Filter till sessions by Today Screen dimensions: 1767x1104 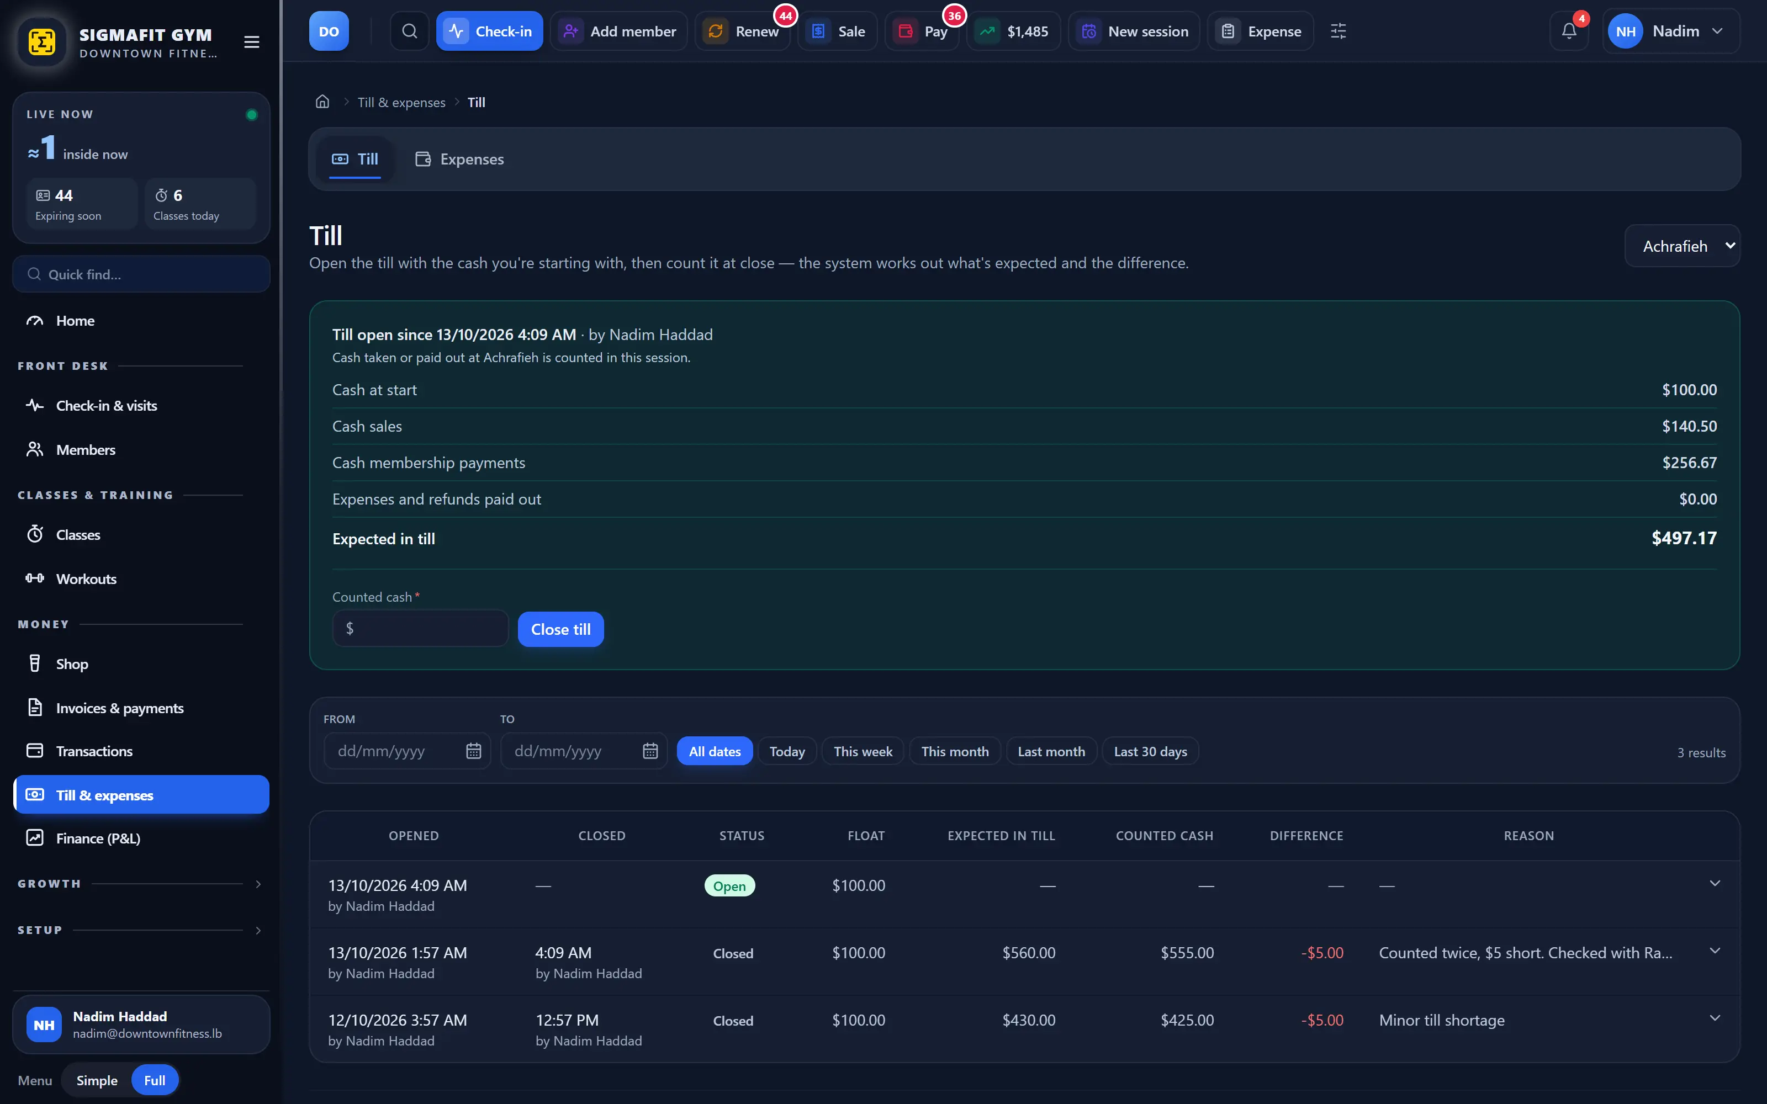click(x=787, y=751)
